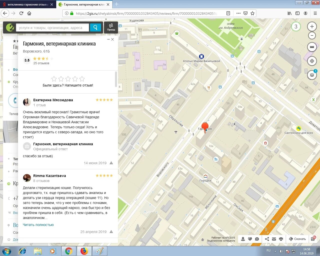The image size is (320, 256).
Task: Click the Ателье Марии Васильевой map marker
Action: click(x=201, y=56)
